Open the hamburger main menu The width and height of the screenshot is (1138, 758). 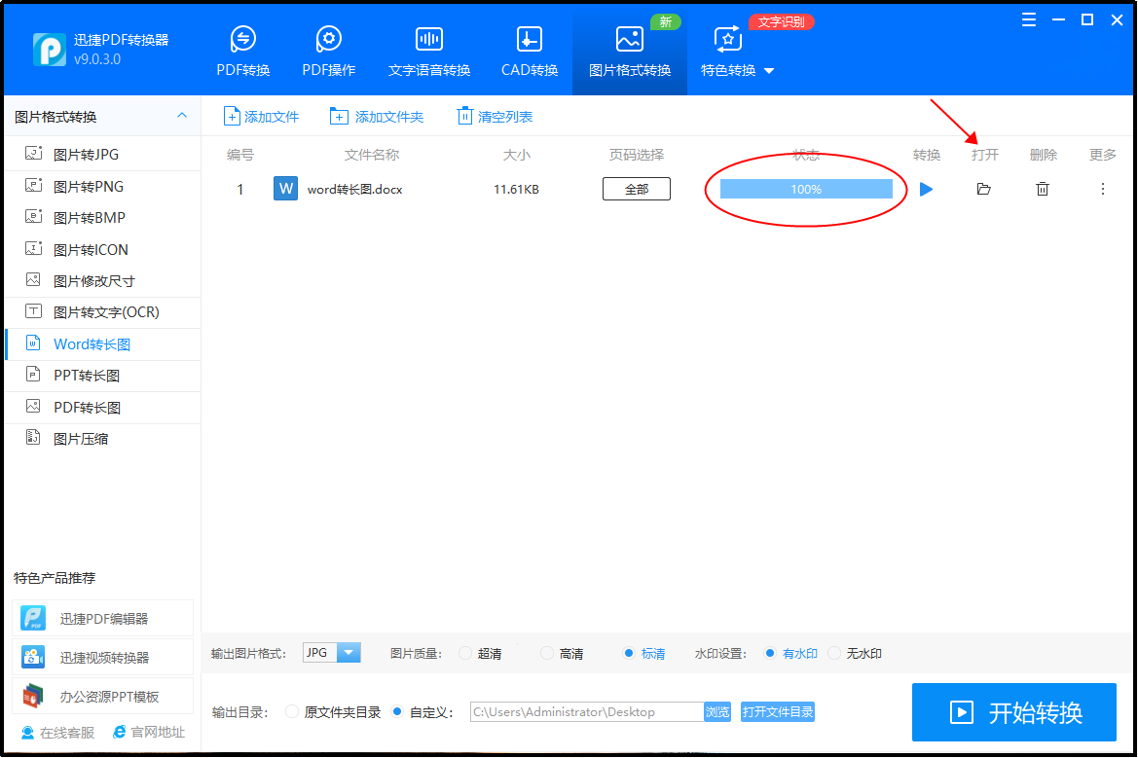(x=1028, y=20)
